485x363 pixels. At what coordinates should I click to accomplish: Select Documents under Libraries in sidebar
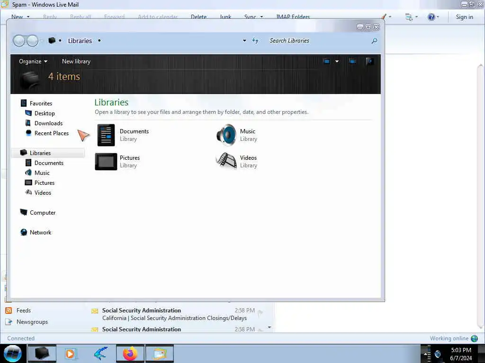[49, 163]
